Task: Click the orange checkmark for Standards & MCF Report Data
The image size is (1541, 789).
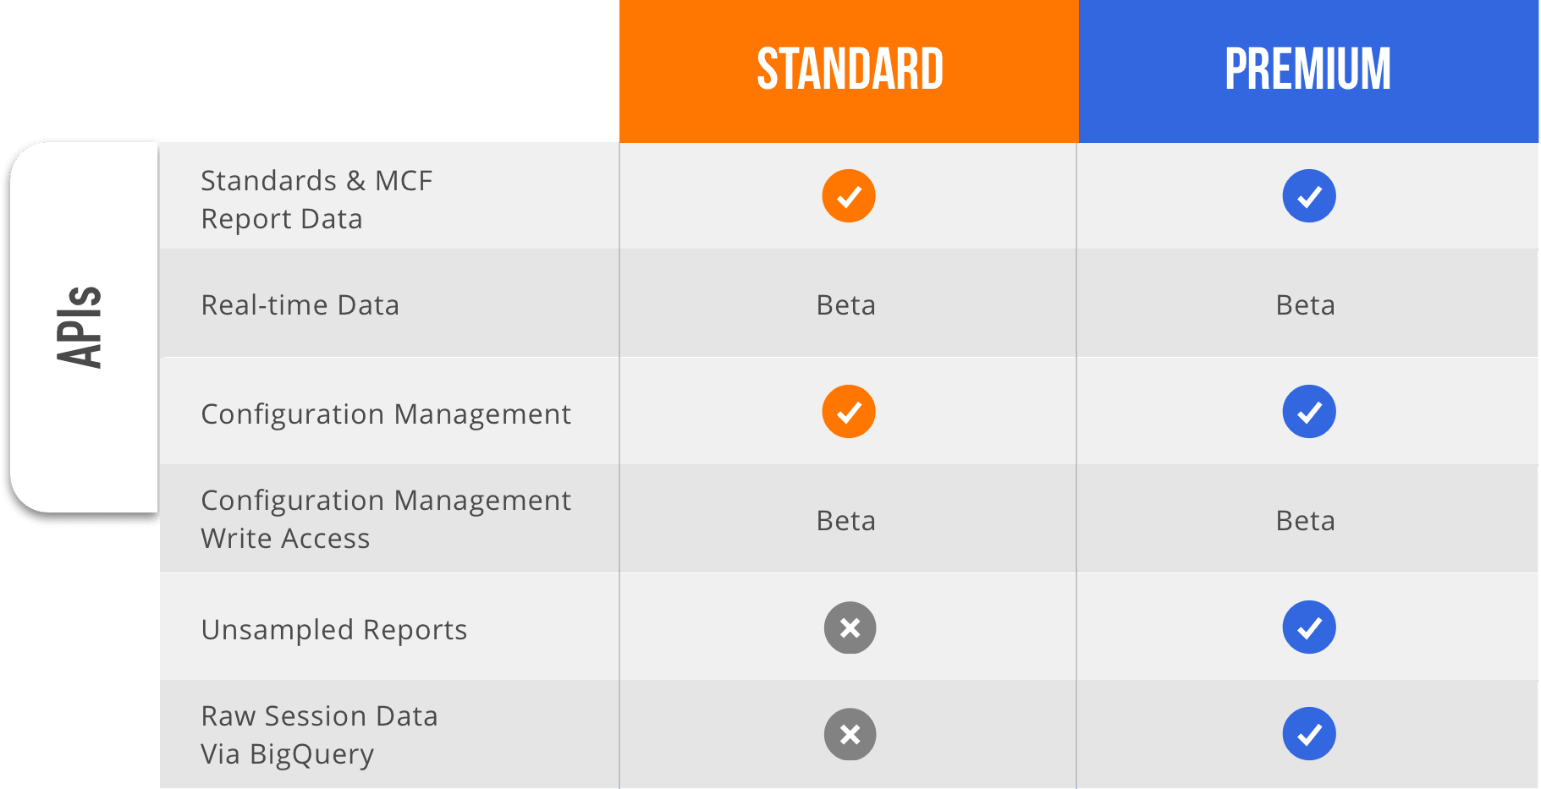Action: point(849,196)
